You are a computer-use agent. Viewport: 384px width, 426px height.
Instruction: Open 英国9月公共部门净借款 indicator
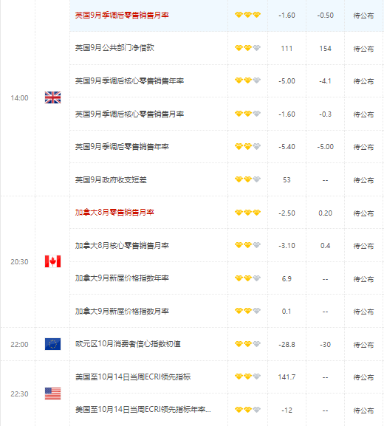(114, 48)
